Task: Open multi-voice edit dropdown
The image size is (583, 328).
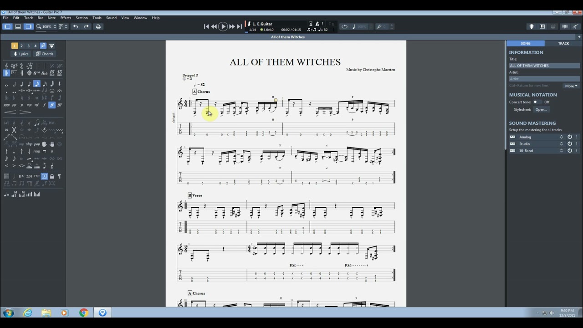Action: [x=51, y=46]
